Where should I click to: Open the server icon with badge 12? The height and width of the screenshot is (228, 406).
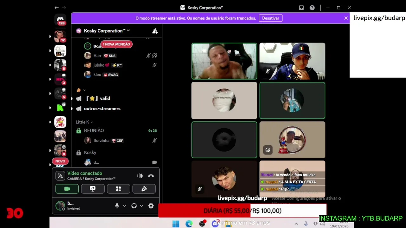click(x=60, y=36)
